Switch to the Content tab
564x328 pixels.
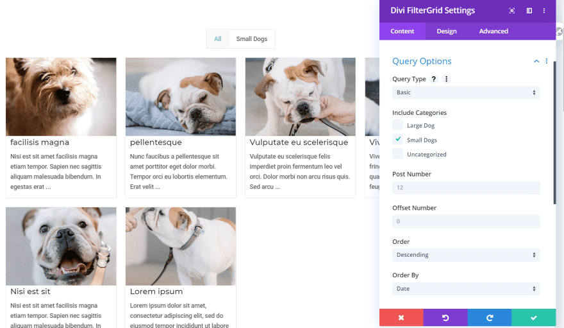[x=402, y=31]
